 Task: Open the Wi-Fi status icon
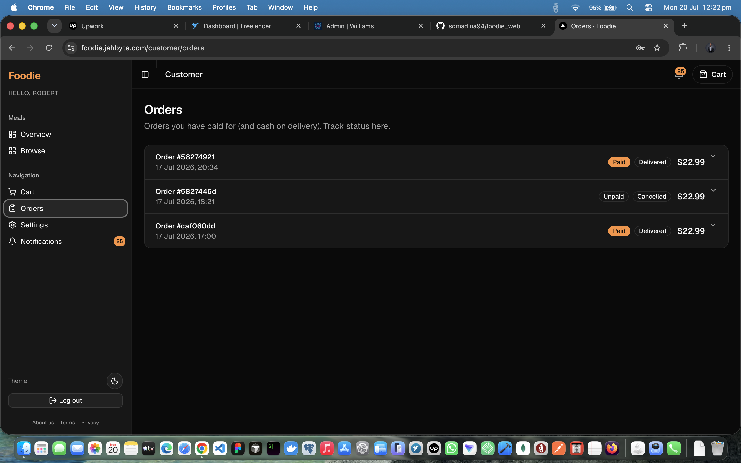[x=575, y=7]
